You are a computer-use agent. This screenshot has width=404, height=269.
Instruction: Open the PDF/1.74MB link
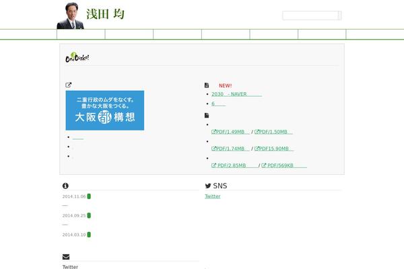(x=230, y=149)
